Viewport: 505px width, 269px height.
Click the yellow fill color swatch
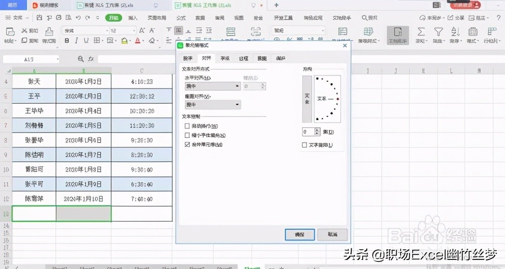click(x=124, y=40)
